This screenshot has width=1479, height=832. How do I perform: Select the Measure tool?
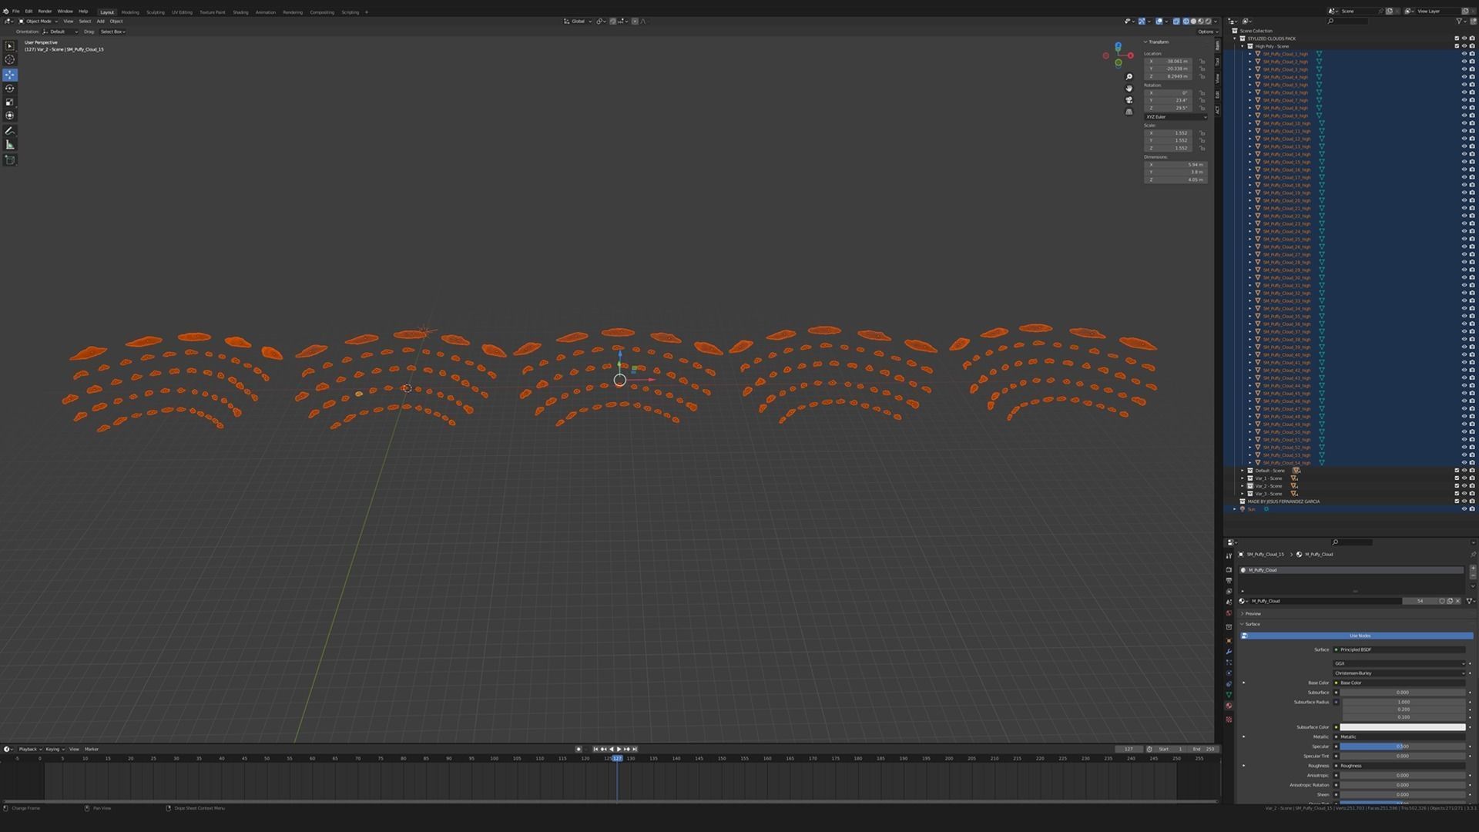point(10,145)
